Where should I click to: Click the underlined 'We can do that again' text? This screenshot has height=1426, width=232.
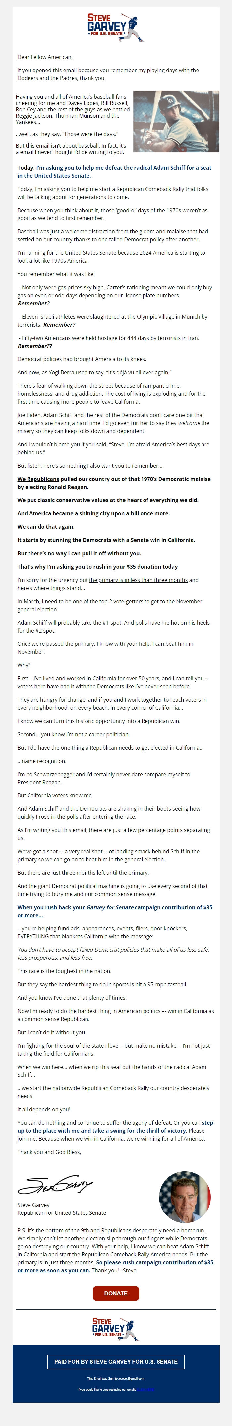[x=45, y=526]
